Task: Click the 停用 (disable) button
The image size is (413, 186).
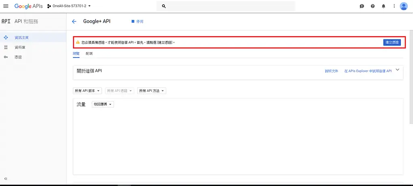Action: [138, 22]
